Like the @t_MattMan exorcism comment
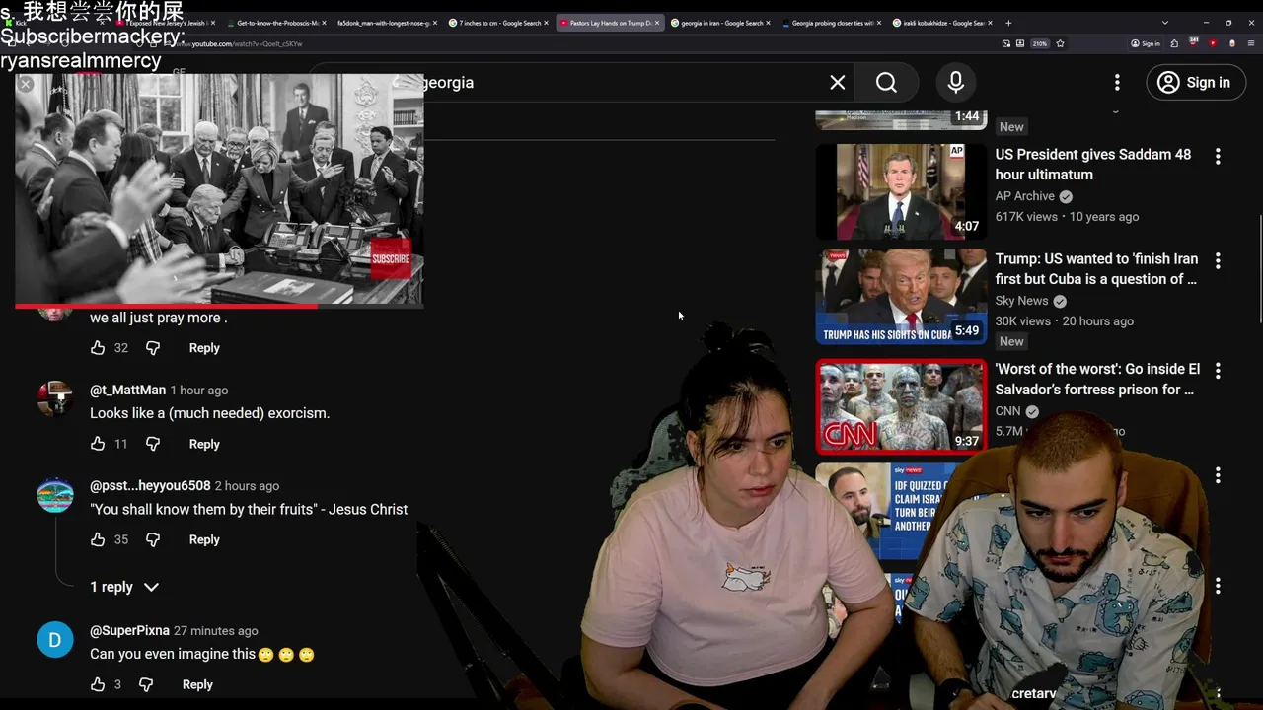1263x710 pixels. click(98, 444)
